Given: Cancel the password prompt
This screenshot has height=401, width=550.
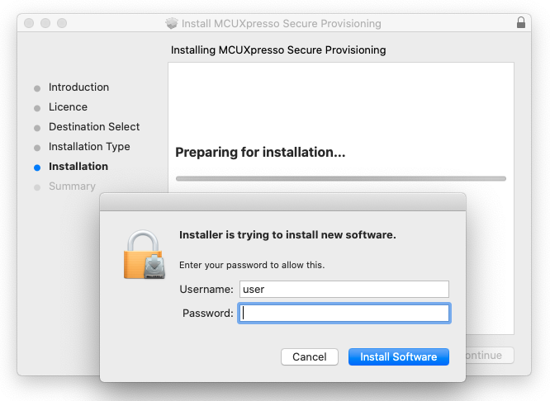Looking at the screenshot, I should point(310,356).
